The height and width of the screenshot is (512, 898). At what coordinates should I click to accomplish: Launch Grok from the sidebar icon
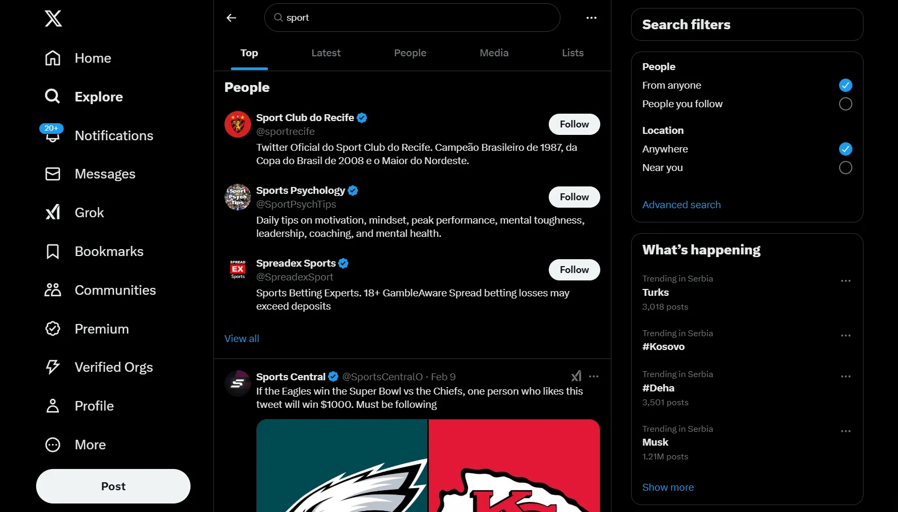click(53, 212)
